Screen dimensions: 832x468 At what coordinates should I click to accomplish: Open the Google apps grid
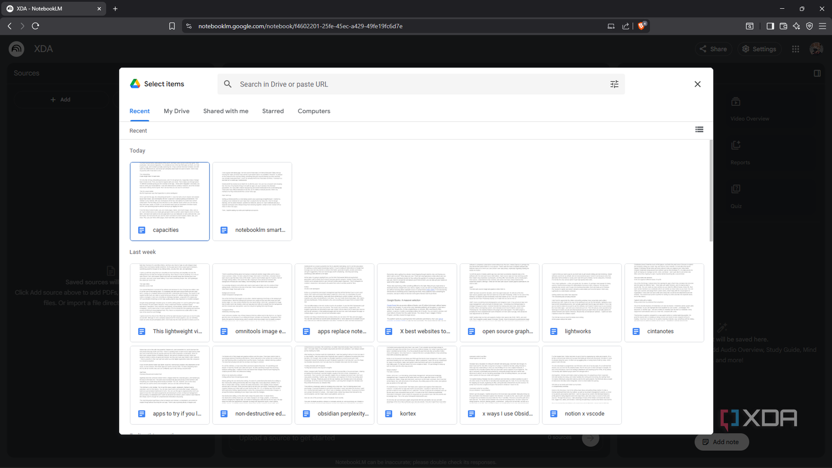(795, 49)
